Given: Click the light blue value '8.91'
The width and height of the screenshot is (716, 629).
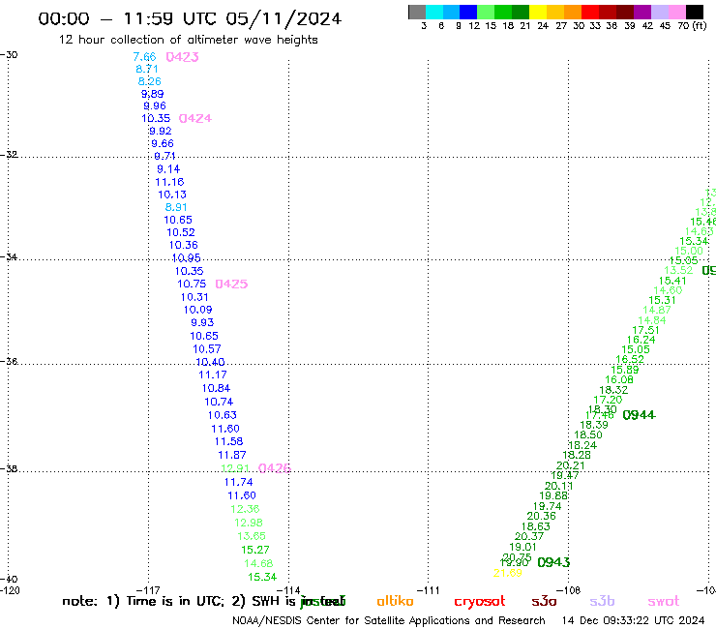Looking at the screenshot, I should point(176,207).
